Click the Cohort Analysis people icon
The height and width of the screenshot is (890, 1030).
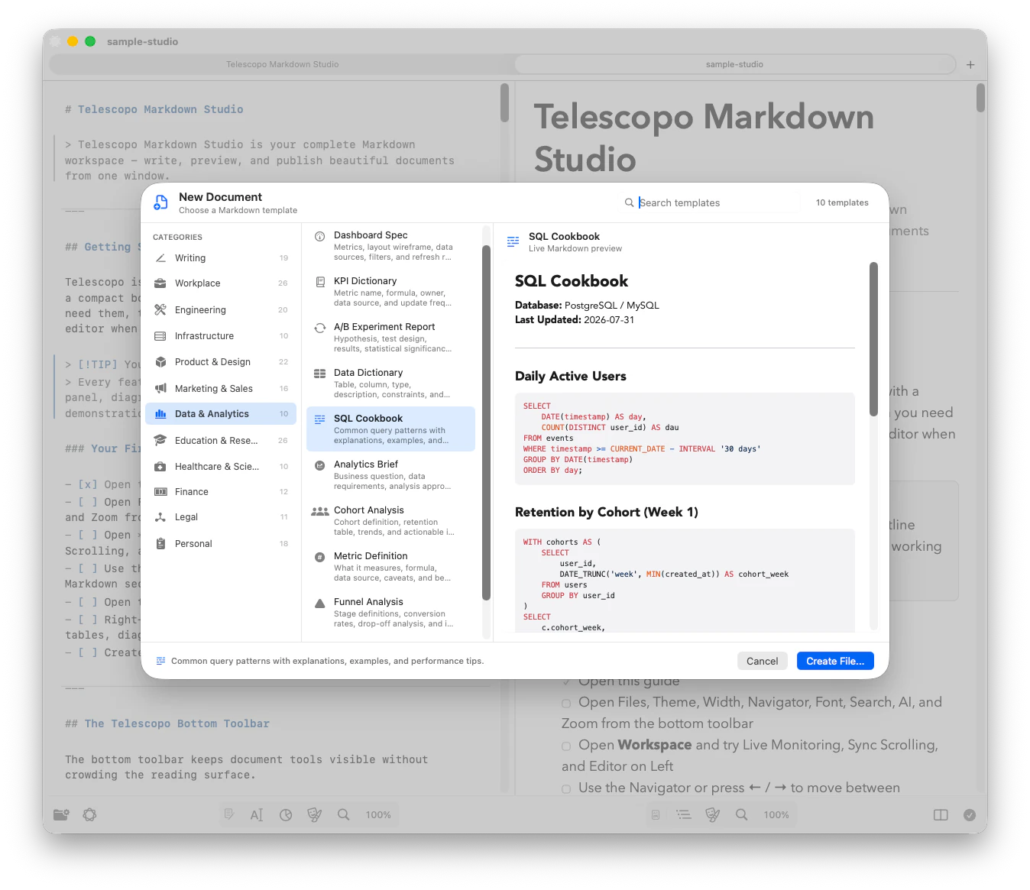[x=320, y=511]
